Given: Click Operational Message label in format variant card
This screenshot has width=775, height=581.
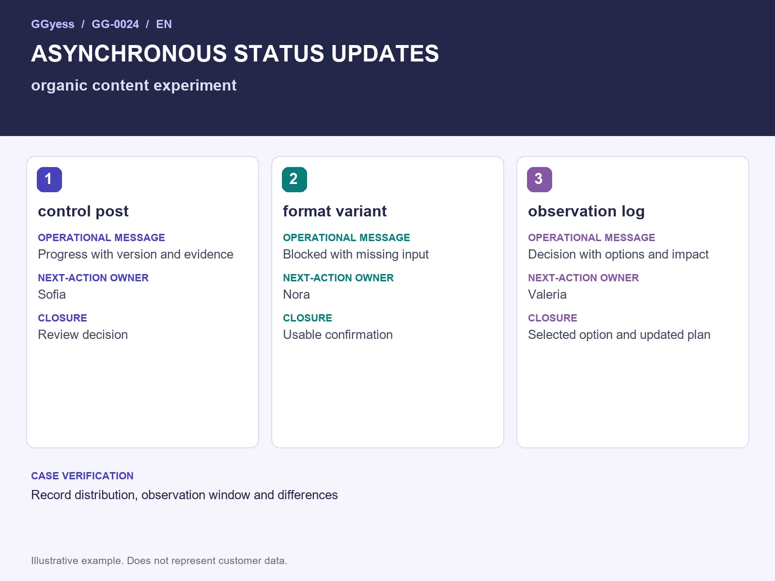Looking at the screenshot, I should click(x=346, y=238).
